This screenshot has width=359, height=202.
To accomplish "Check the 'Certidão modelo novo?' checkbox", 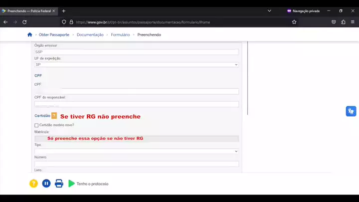I will 36,125.
